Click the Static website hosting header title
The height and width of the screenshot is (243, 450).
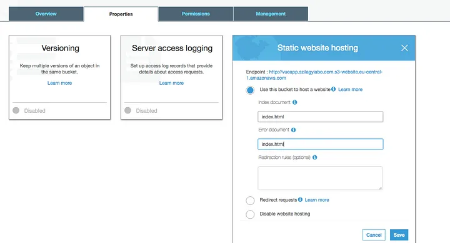(x=317, y=48)
